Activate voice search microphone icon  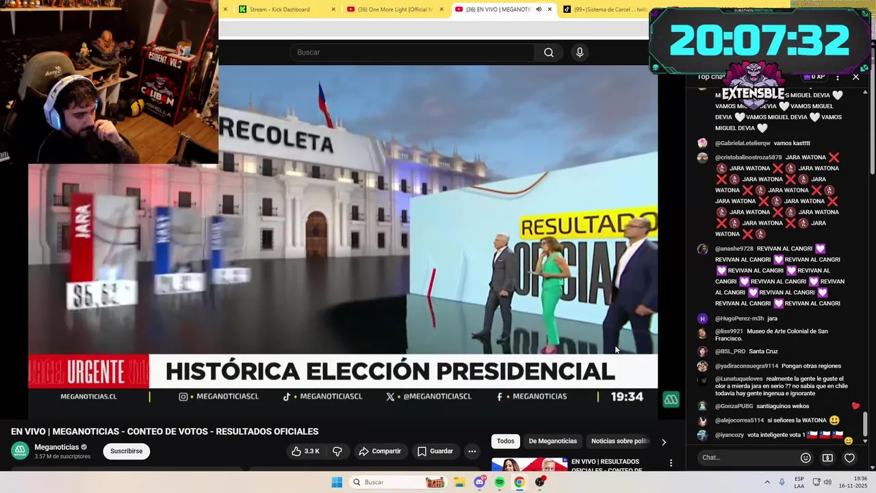[x=580, y=53]
